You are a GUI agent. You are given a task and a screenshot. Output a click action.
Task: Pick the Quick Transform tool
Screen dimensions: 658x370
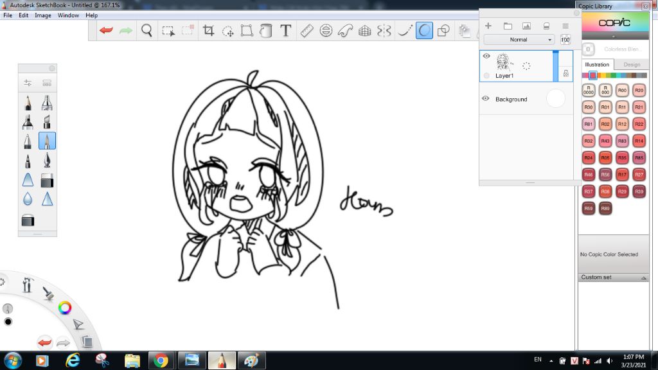click(x=228, y=31)
